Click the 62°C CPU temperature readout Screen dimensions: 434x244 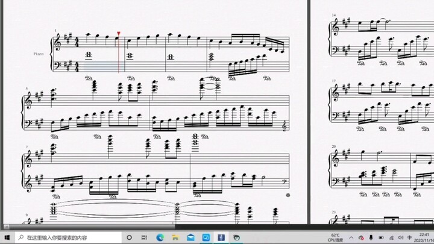point(335,237)
